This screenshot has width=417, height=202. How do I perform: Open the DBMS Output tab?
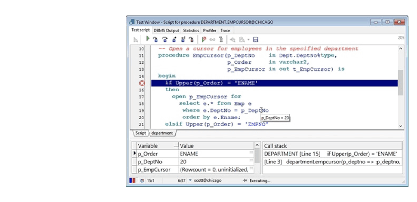pos(166,30)
